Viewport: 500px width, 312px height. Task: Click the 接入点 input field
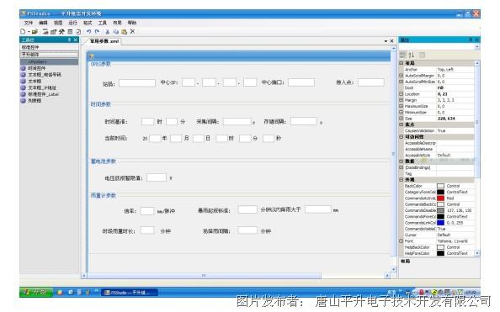click(371, 82)
